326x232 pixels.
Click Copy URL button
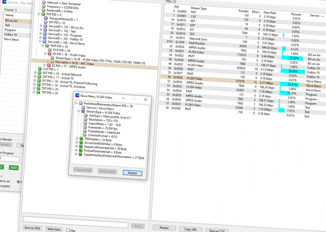[191, 229]
